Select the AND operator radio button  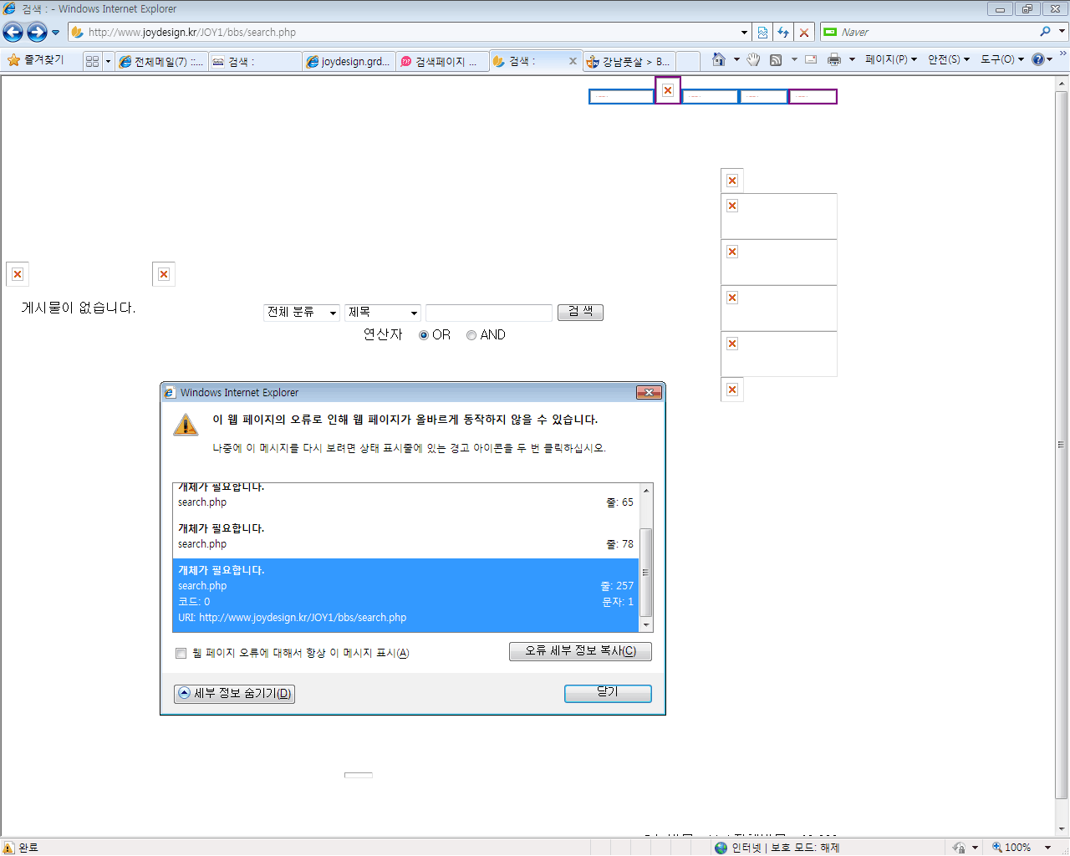pyautogui.click(x=471, y=335)
